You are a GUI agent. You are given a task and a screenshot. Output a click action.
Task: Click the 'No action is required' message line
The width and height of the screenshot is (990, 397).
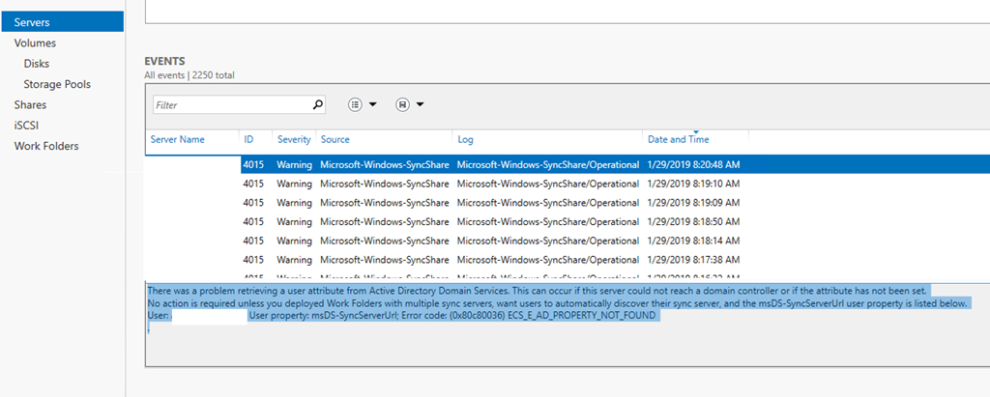(557, 303)
